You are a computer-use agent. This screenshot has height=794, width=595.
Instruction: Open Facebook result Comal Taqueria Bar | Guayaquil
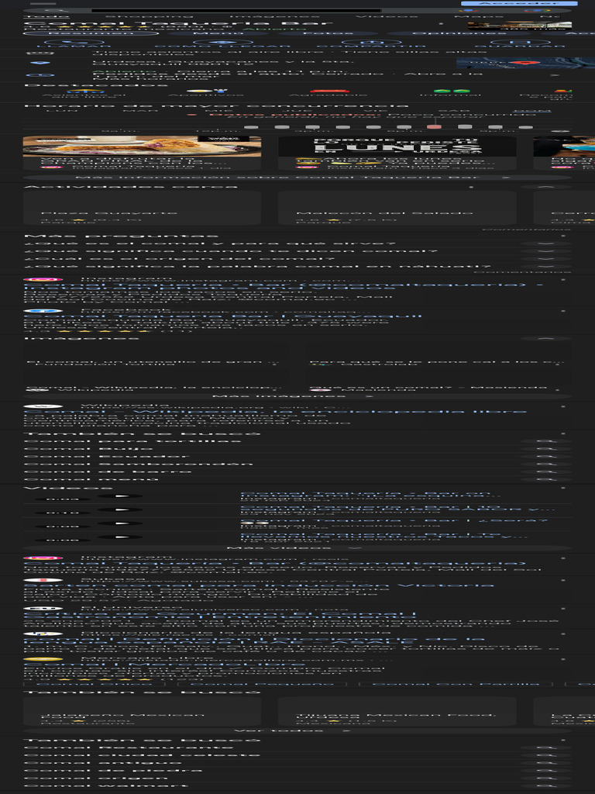pos(222,316)
